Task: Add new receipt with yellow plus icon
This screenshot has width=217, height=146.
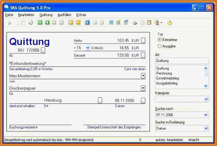Action: (x=71, y=23)
